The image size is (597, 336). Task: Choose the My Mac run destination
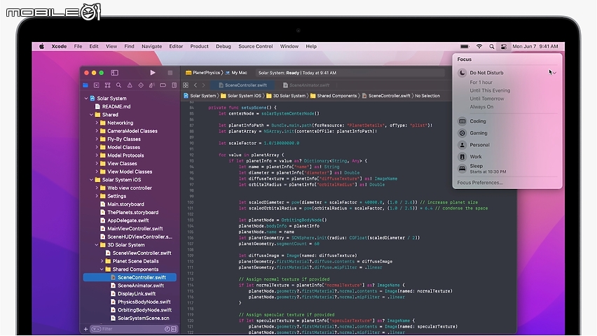[236, 73]
